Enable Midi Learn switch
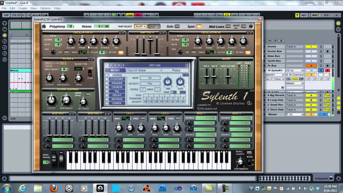 228,27
